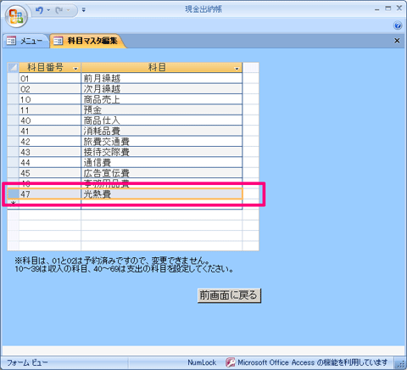
Task: Click the 旅費交通費 cell
Action: [162, 141]
